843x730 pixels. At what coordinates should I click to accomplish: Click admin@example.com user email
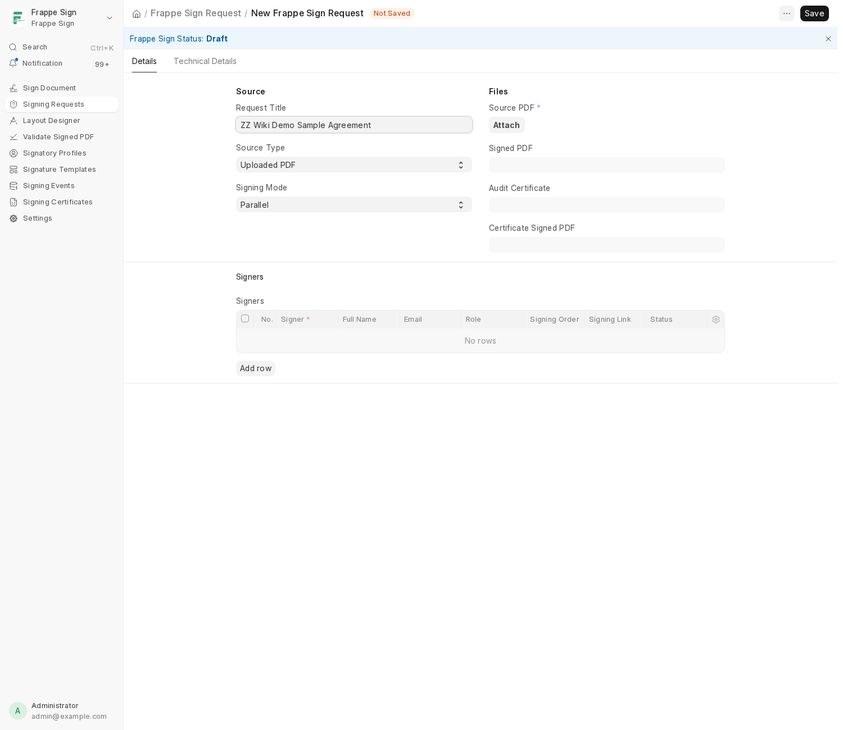69,717
